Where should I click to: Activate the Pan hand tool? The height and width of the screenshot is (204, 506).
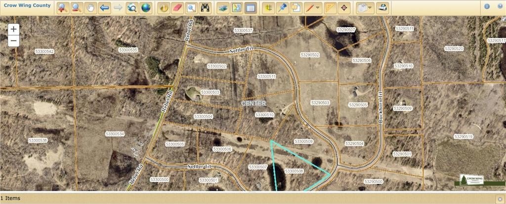[90, 8]
